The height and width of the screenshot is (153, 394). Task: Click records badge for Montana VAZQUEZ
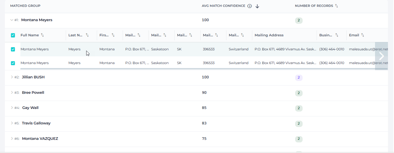point(299,139)
